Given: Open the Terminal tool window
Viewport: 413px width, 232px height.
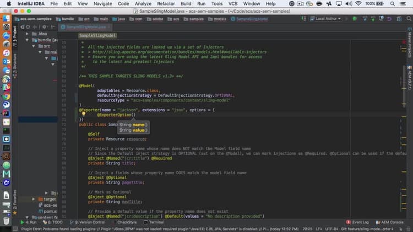Looking at the screenshot, I should click(x=154, y=222).
